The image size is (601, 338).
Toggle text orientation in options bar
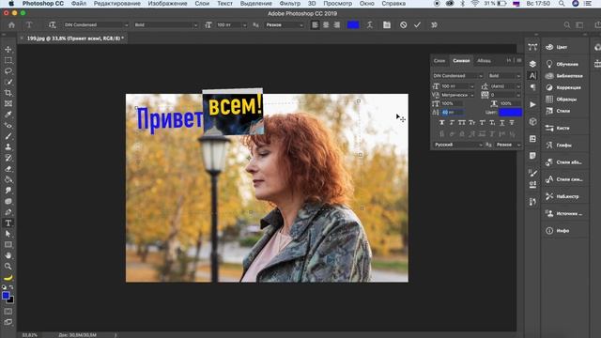[53, 25]
